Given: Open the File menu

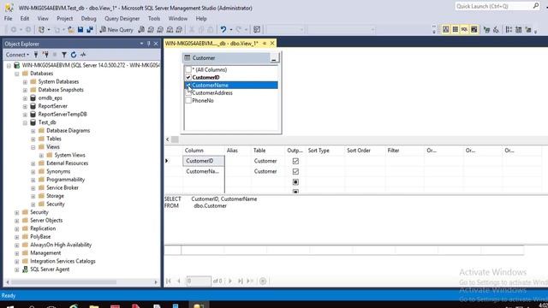Looking at the screenshot, I should tap(8, 19).
